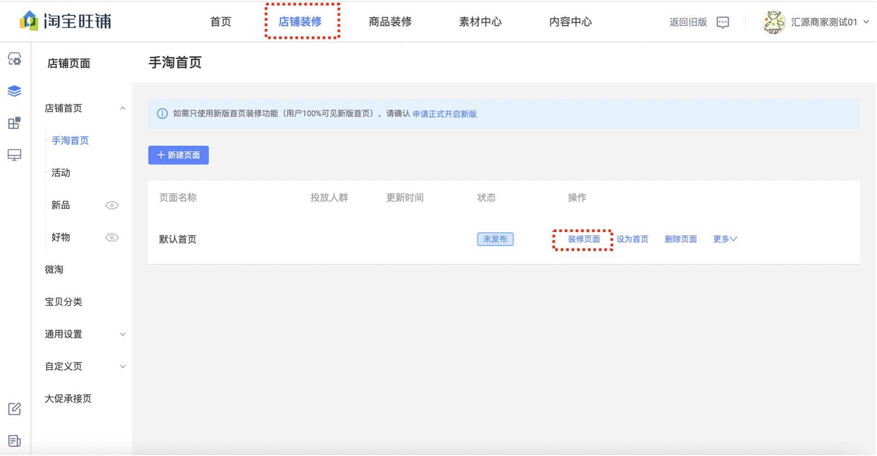Click the 汇源商家测试01 user avatar
This screenshot has width=877, height=456.
pyautogui.click(x=774, y=22)
